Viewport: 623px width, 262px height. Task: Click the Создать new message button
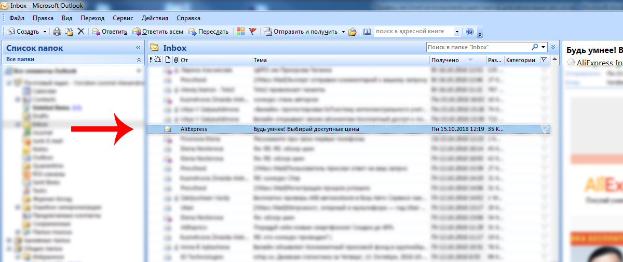(x=23, y=32)
